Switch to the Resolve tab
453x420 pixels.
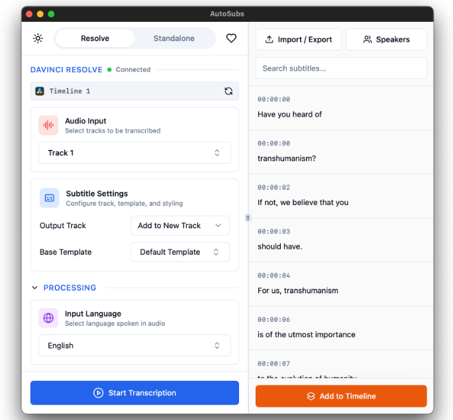pyautogui.click(x=95, y=38)
